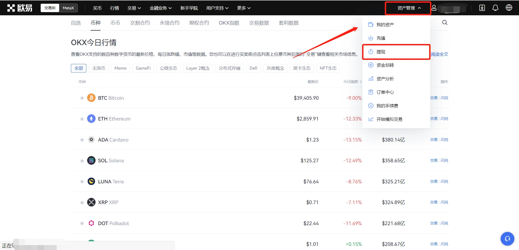Viewport: 519px width, 250px height.
Task: Open the language globe icon
Action: 509,8
